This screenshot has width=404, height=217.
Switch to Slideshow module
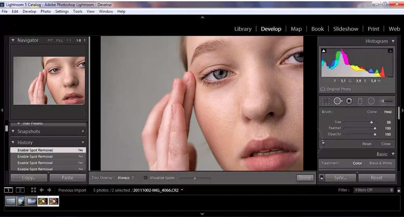[x=345, y=29]
